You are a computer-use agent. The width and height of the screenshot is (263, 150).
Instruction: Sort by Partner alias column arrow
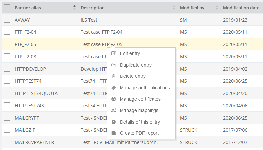click(x=74, y=8)
